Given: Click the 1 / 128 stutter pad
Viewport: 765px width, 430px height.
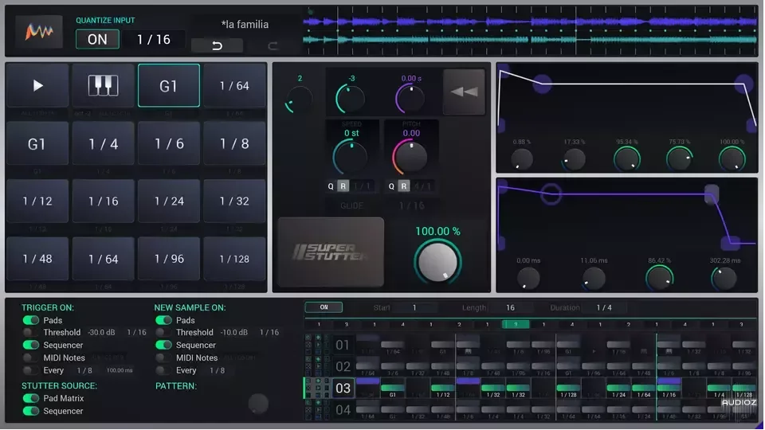Looking at the screenshot, I should 234,259.
